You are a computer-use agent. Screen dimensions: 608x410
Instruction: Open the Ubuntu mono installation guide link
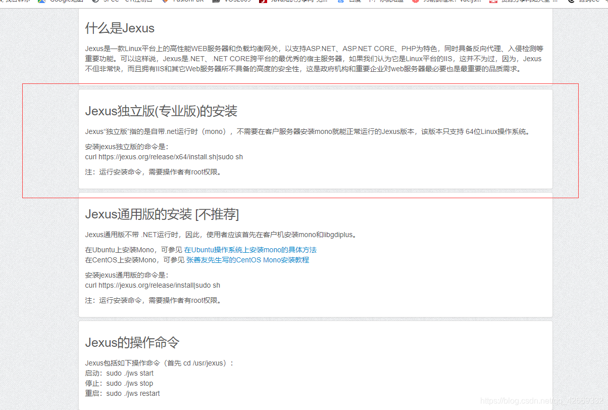(250, 250)
